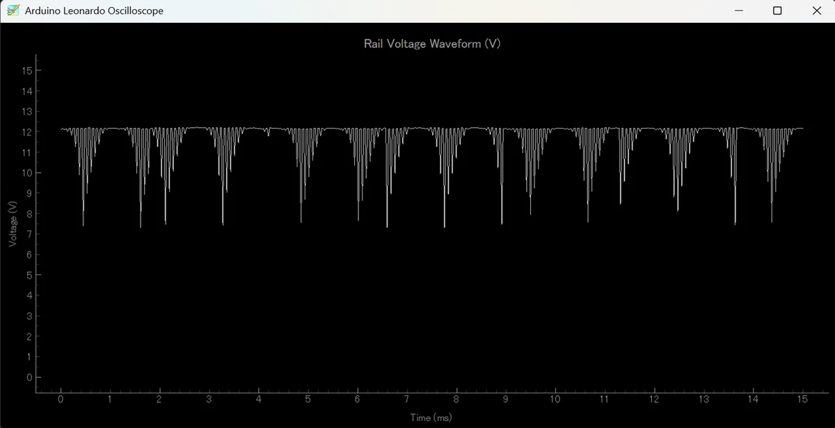Click the 7 tick on voltage axis
Image resolution: width=835 pixels, height=428 pixels.
(29, 234)
